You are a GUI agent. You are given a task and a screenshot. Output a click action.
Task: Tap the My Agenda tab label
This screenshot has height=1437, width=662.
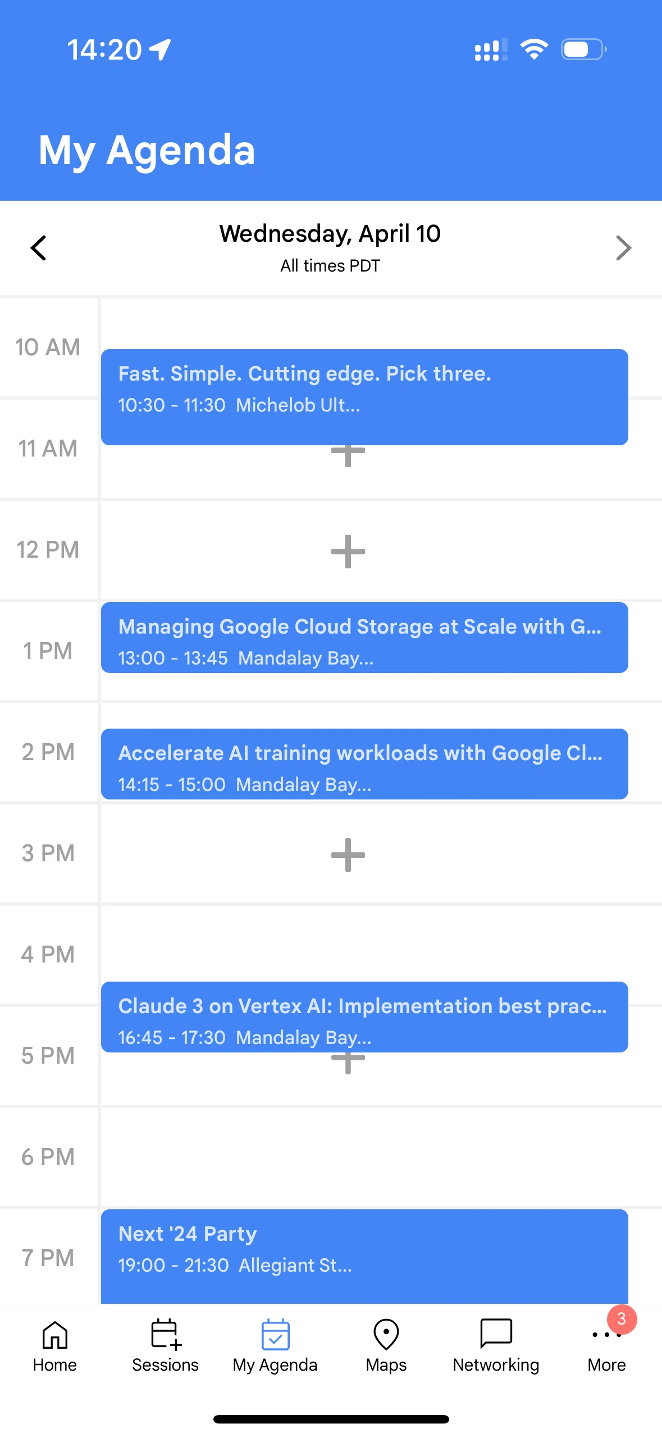[275, 1365]
